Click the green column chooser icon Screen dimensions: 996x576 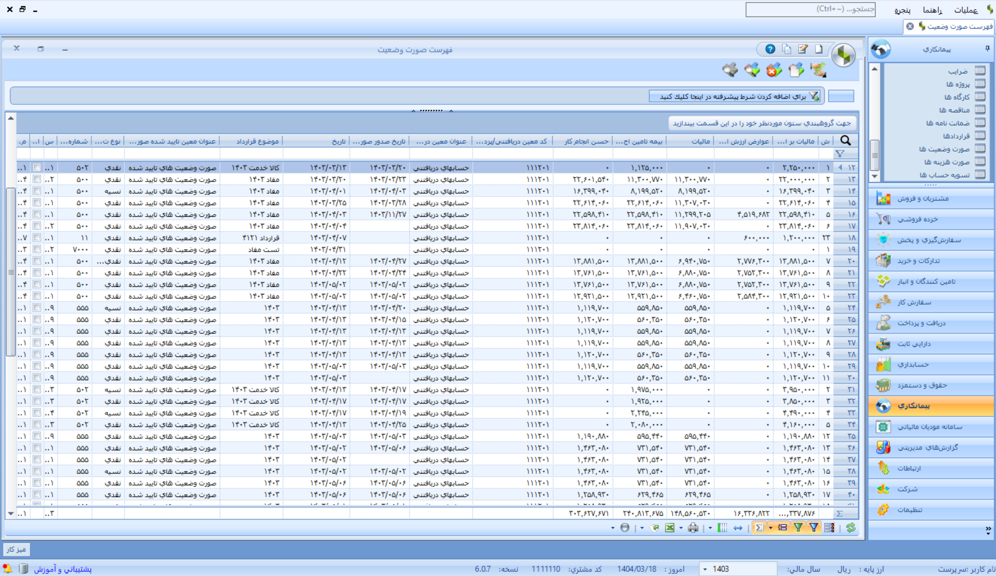click(722, 528)
